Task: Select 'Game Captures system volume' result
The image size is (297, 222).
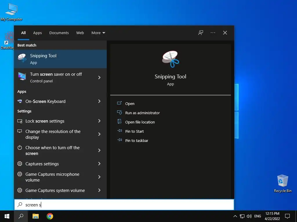Action: coord(60,190)
